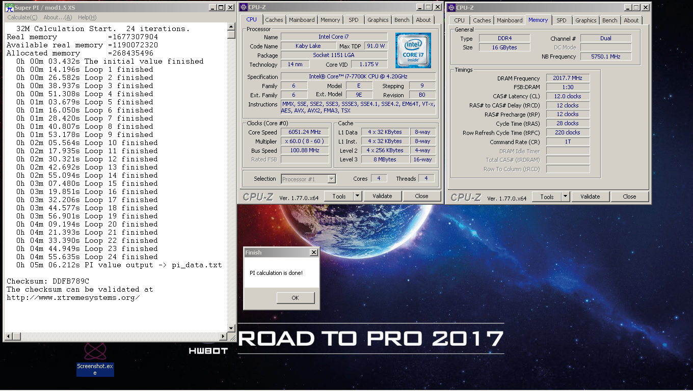The image size is (693, 391).
Task: Switch to Graphics tab in left CPU-Z window
Action: [378, 20]
